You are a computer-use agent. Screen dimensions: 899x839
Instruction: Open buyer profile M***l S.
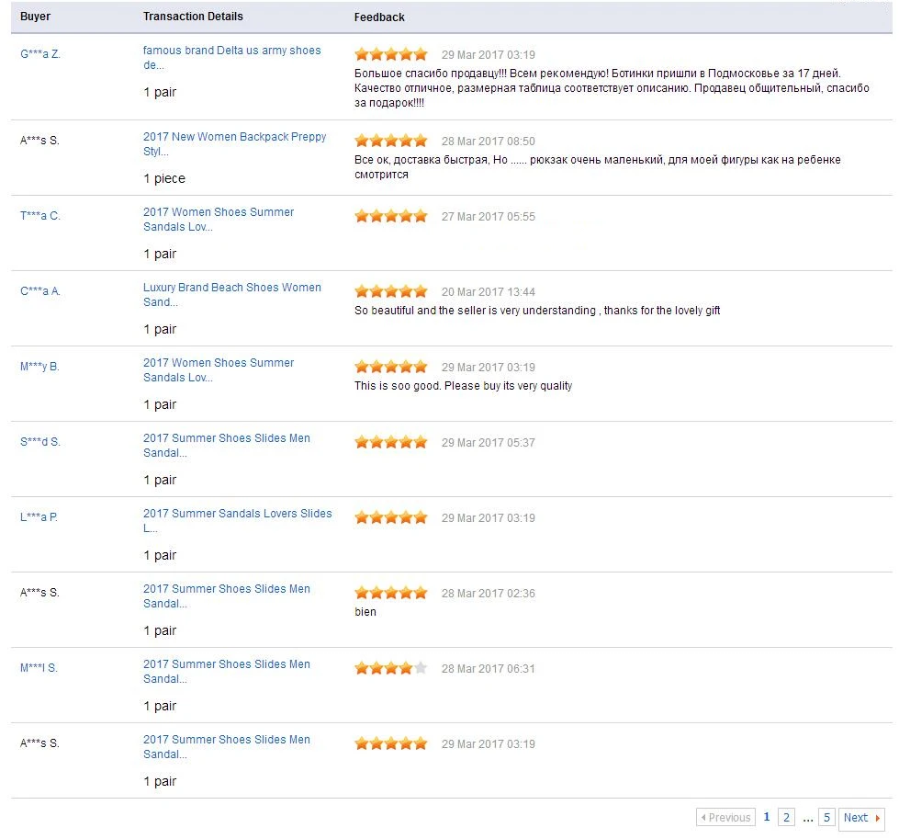(x=39, y=667)
